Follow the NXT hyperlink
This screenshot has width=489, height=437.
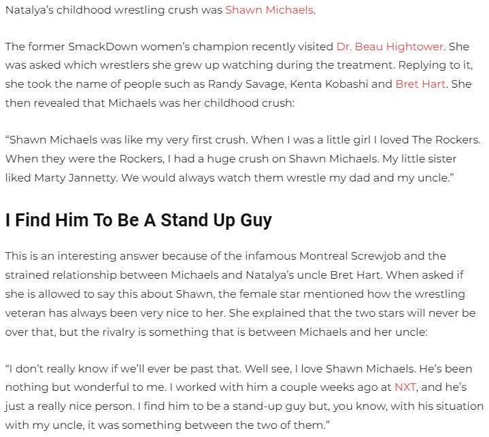pos(404,387)
